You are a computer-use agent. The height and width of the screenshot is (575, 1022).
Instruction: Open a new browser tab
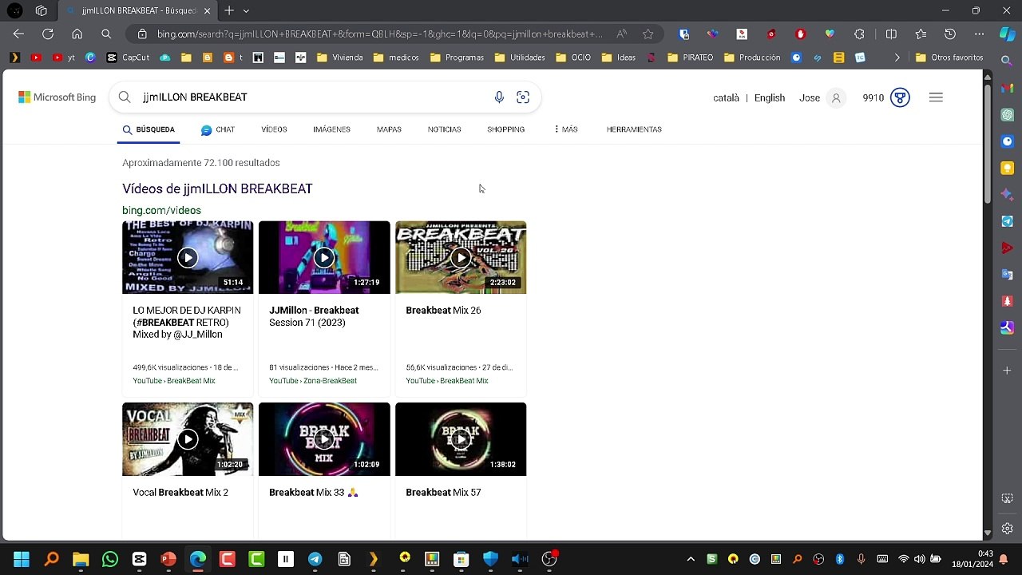click(229, 10)
